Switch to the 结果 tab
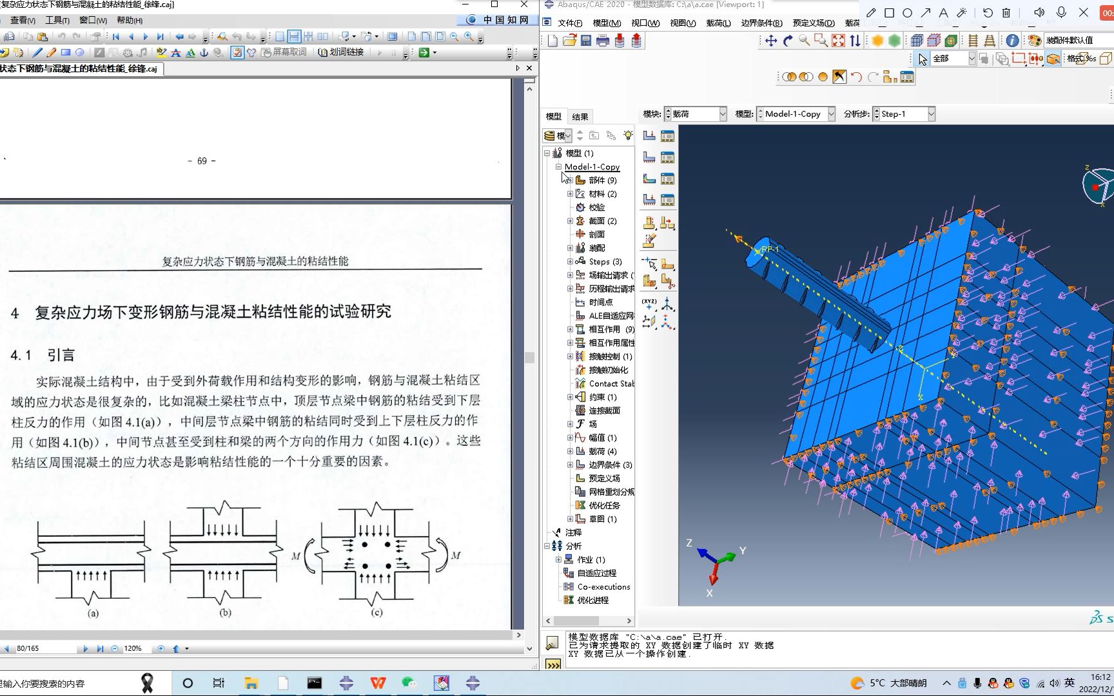This screenshot has width=1114, height=696. (x=580, y=117)
